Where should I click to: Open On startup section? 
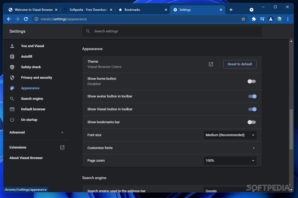point(29,120)
